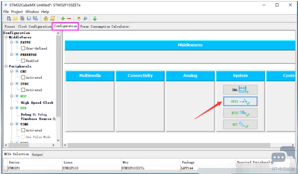
Task: Click the blue dot icon beside FREERTOS
Action: click(17, 54)
